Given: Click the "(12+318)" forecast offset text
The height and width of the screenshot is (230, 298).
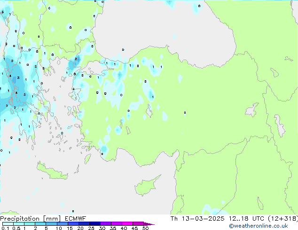Looking at the screenshot, I should (x=283, y=219).
